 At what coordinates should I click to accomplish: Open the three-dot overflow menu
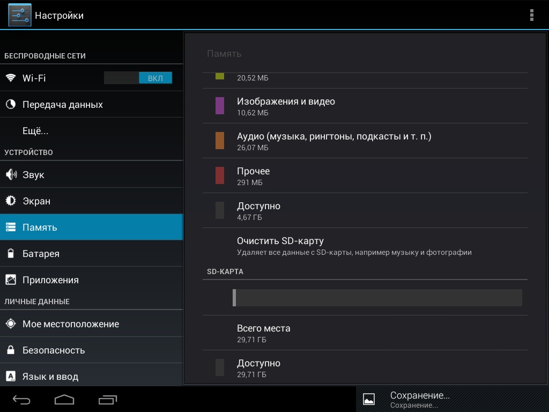(x=531, y=15)
